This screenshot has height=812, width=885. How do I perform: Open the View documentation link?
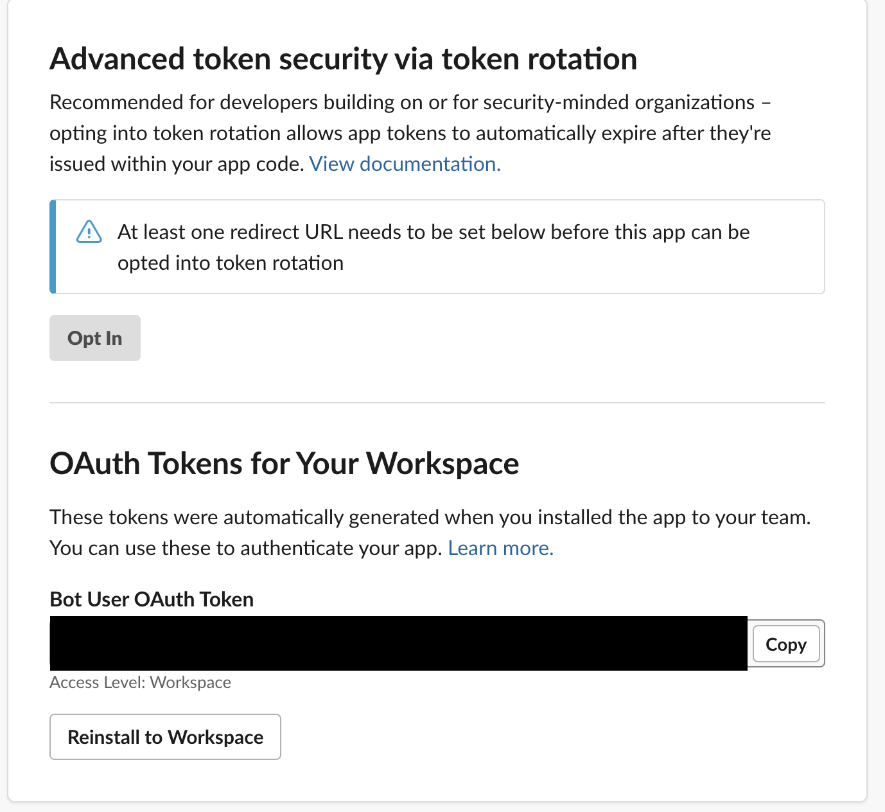point(404,164)
